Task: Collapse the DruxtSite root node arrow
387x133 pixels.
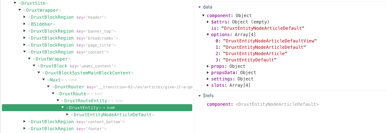Action: coord(15,3)
